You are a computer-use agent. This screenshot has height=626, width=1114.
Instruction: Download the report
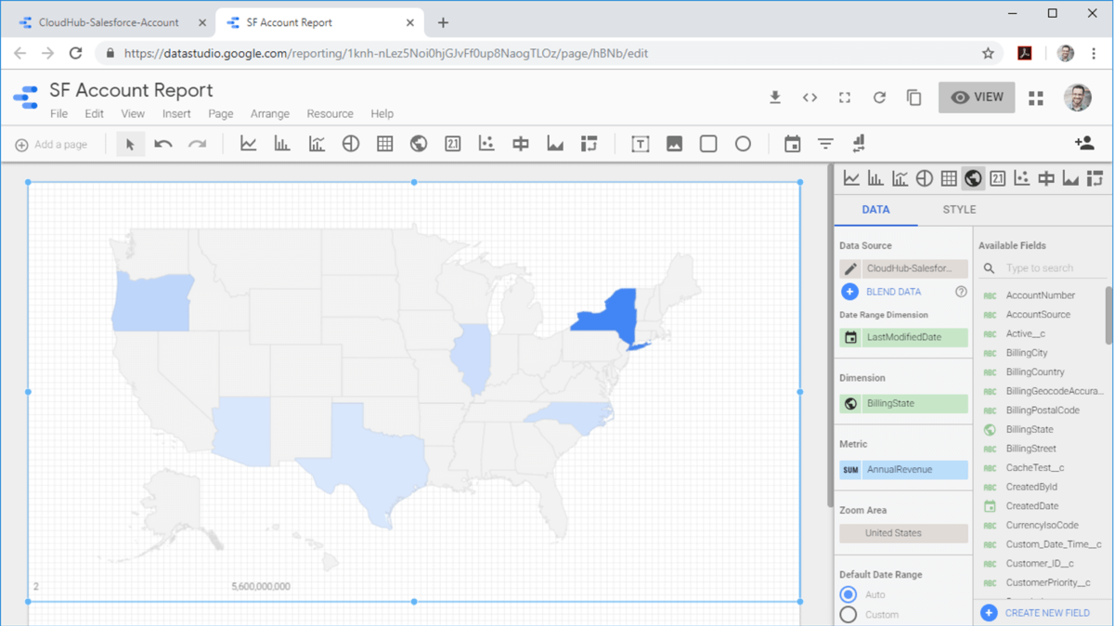point(775,98)
